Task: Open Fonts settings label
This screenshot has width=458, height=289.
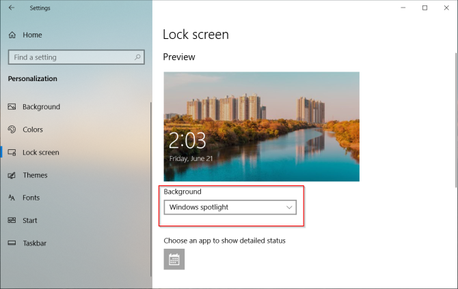Action: tap(31, 198)
